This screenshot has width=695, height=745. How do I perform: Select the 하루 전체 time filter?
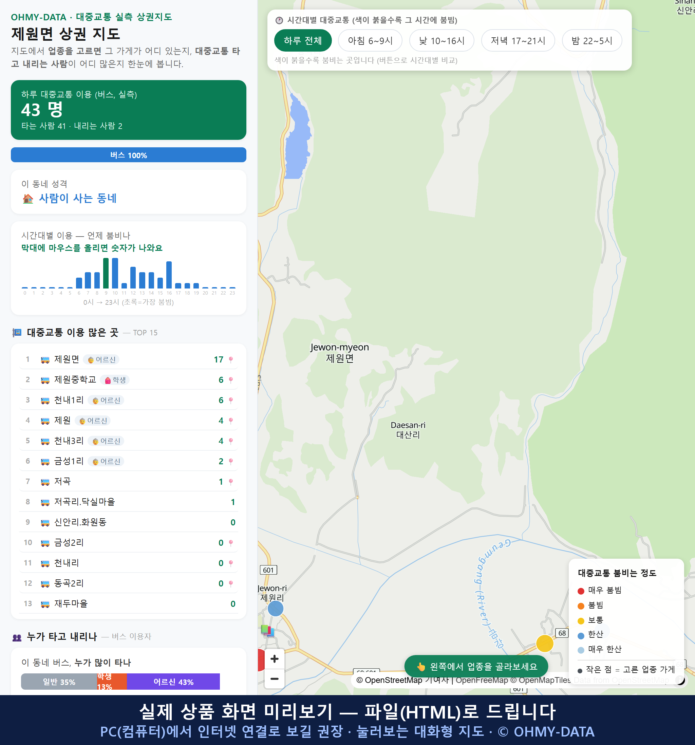coord(303,40)
